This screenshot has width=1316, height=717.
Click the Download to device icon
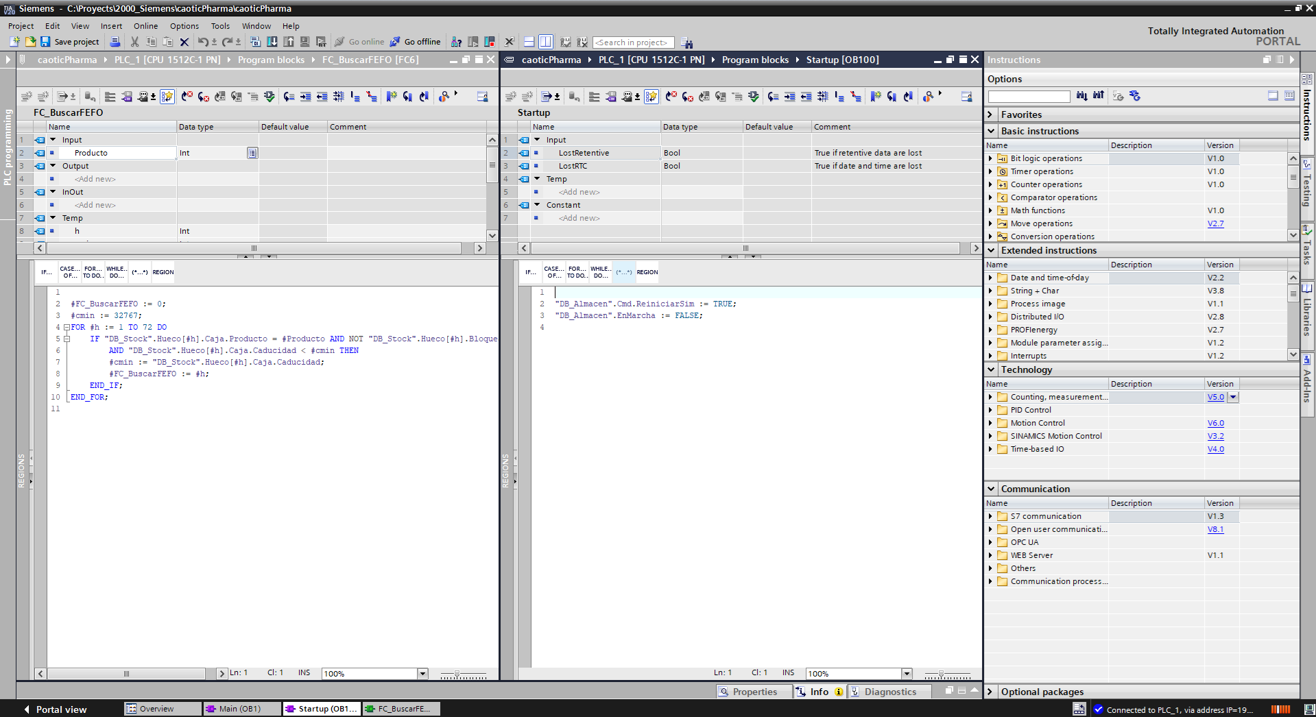click(272, 42)
